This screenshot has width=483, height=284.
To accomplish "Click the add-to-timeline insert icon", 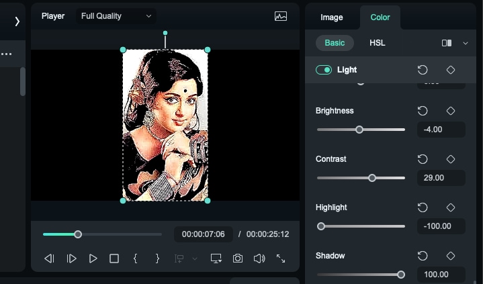I will tap(179, 258).
